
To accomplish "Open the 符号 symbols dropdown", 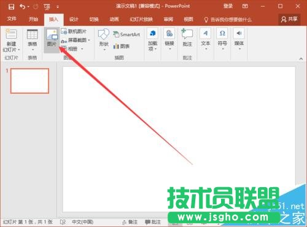I will [222, 39].
